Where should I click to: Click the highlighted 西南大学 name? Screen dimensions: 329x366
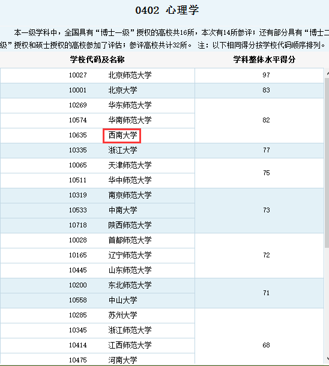coord(122,136)
